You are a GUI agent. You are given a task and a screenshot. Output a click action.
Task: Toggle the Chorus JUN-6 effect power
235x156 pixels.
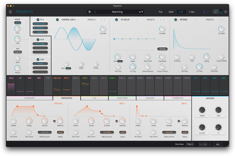[x=57, y=19]
